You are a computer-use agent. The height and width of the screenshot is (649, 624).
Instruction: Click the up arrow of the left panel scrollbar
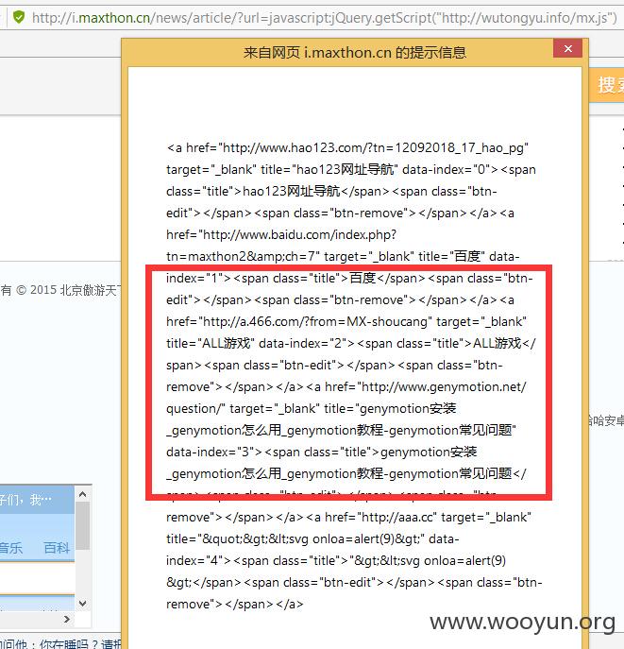[82, 494]
